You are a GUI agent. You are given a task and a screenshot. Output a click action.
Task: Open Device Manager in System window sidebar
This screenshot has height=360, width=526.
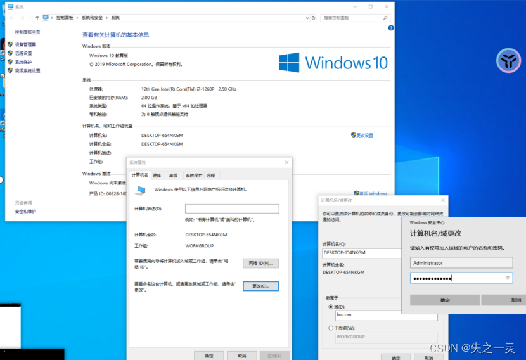(x=25, y=44)
